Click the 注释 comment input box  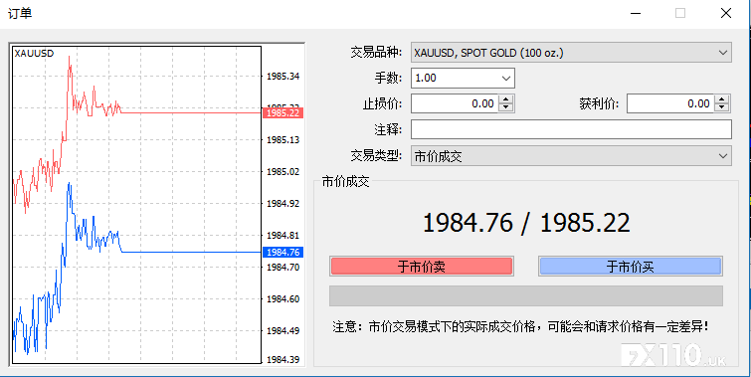pyautogui.click(x=571, y=129)
